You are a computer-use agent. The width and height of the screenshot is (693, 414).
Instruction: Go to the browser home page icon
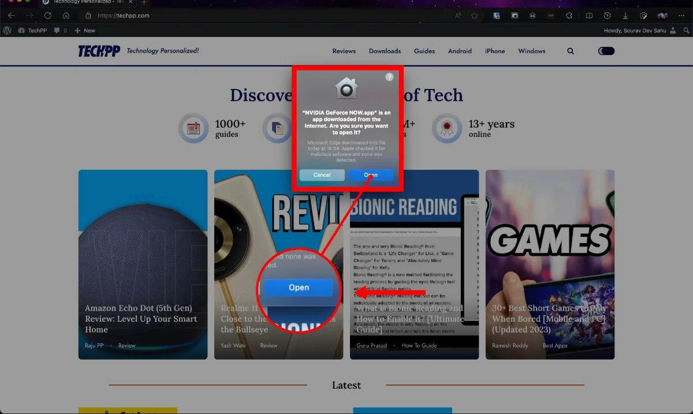click(x=66, y=16)
